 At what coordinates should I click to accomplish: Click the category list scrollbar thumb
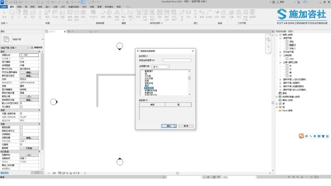[189, 78]
